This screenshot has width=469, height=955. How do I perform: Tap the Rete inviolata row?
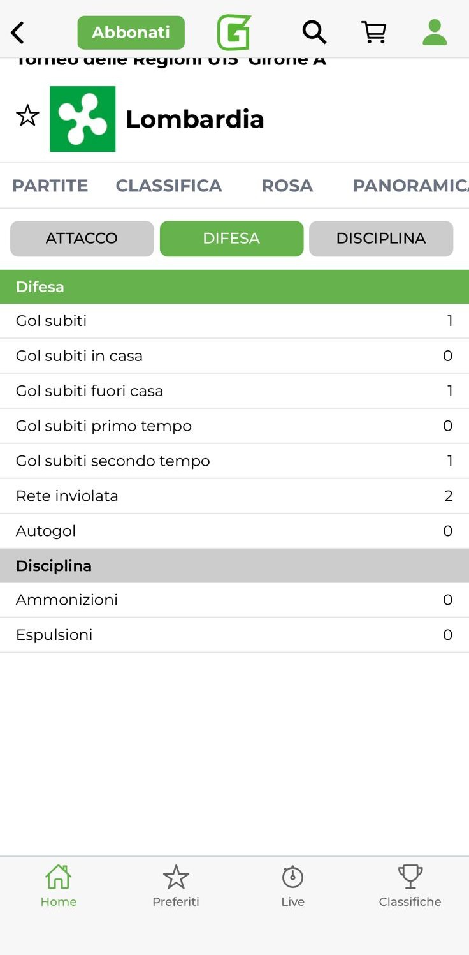pyautogui.click(x=234, y=496)
